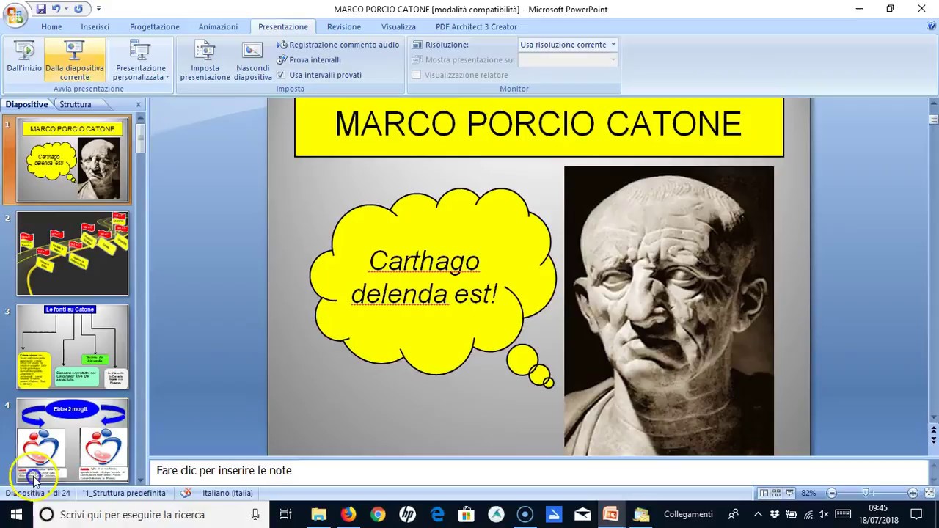
Task: Start slideshow Dalla diapositiva corrente
Action: click(x=74, y=60)
